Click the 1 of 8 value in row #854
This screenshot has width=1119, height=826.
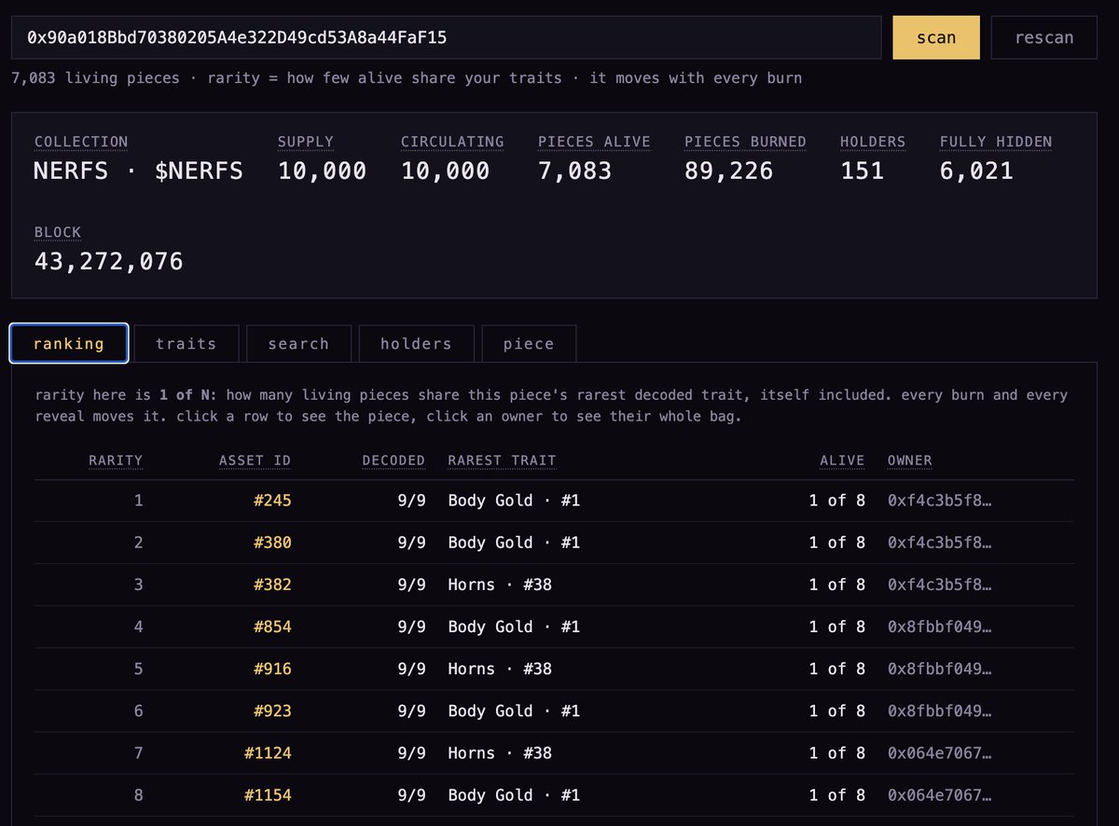(x=836, y=626)
